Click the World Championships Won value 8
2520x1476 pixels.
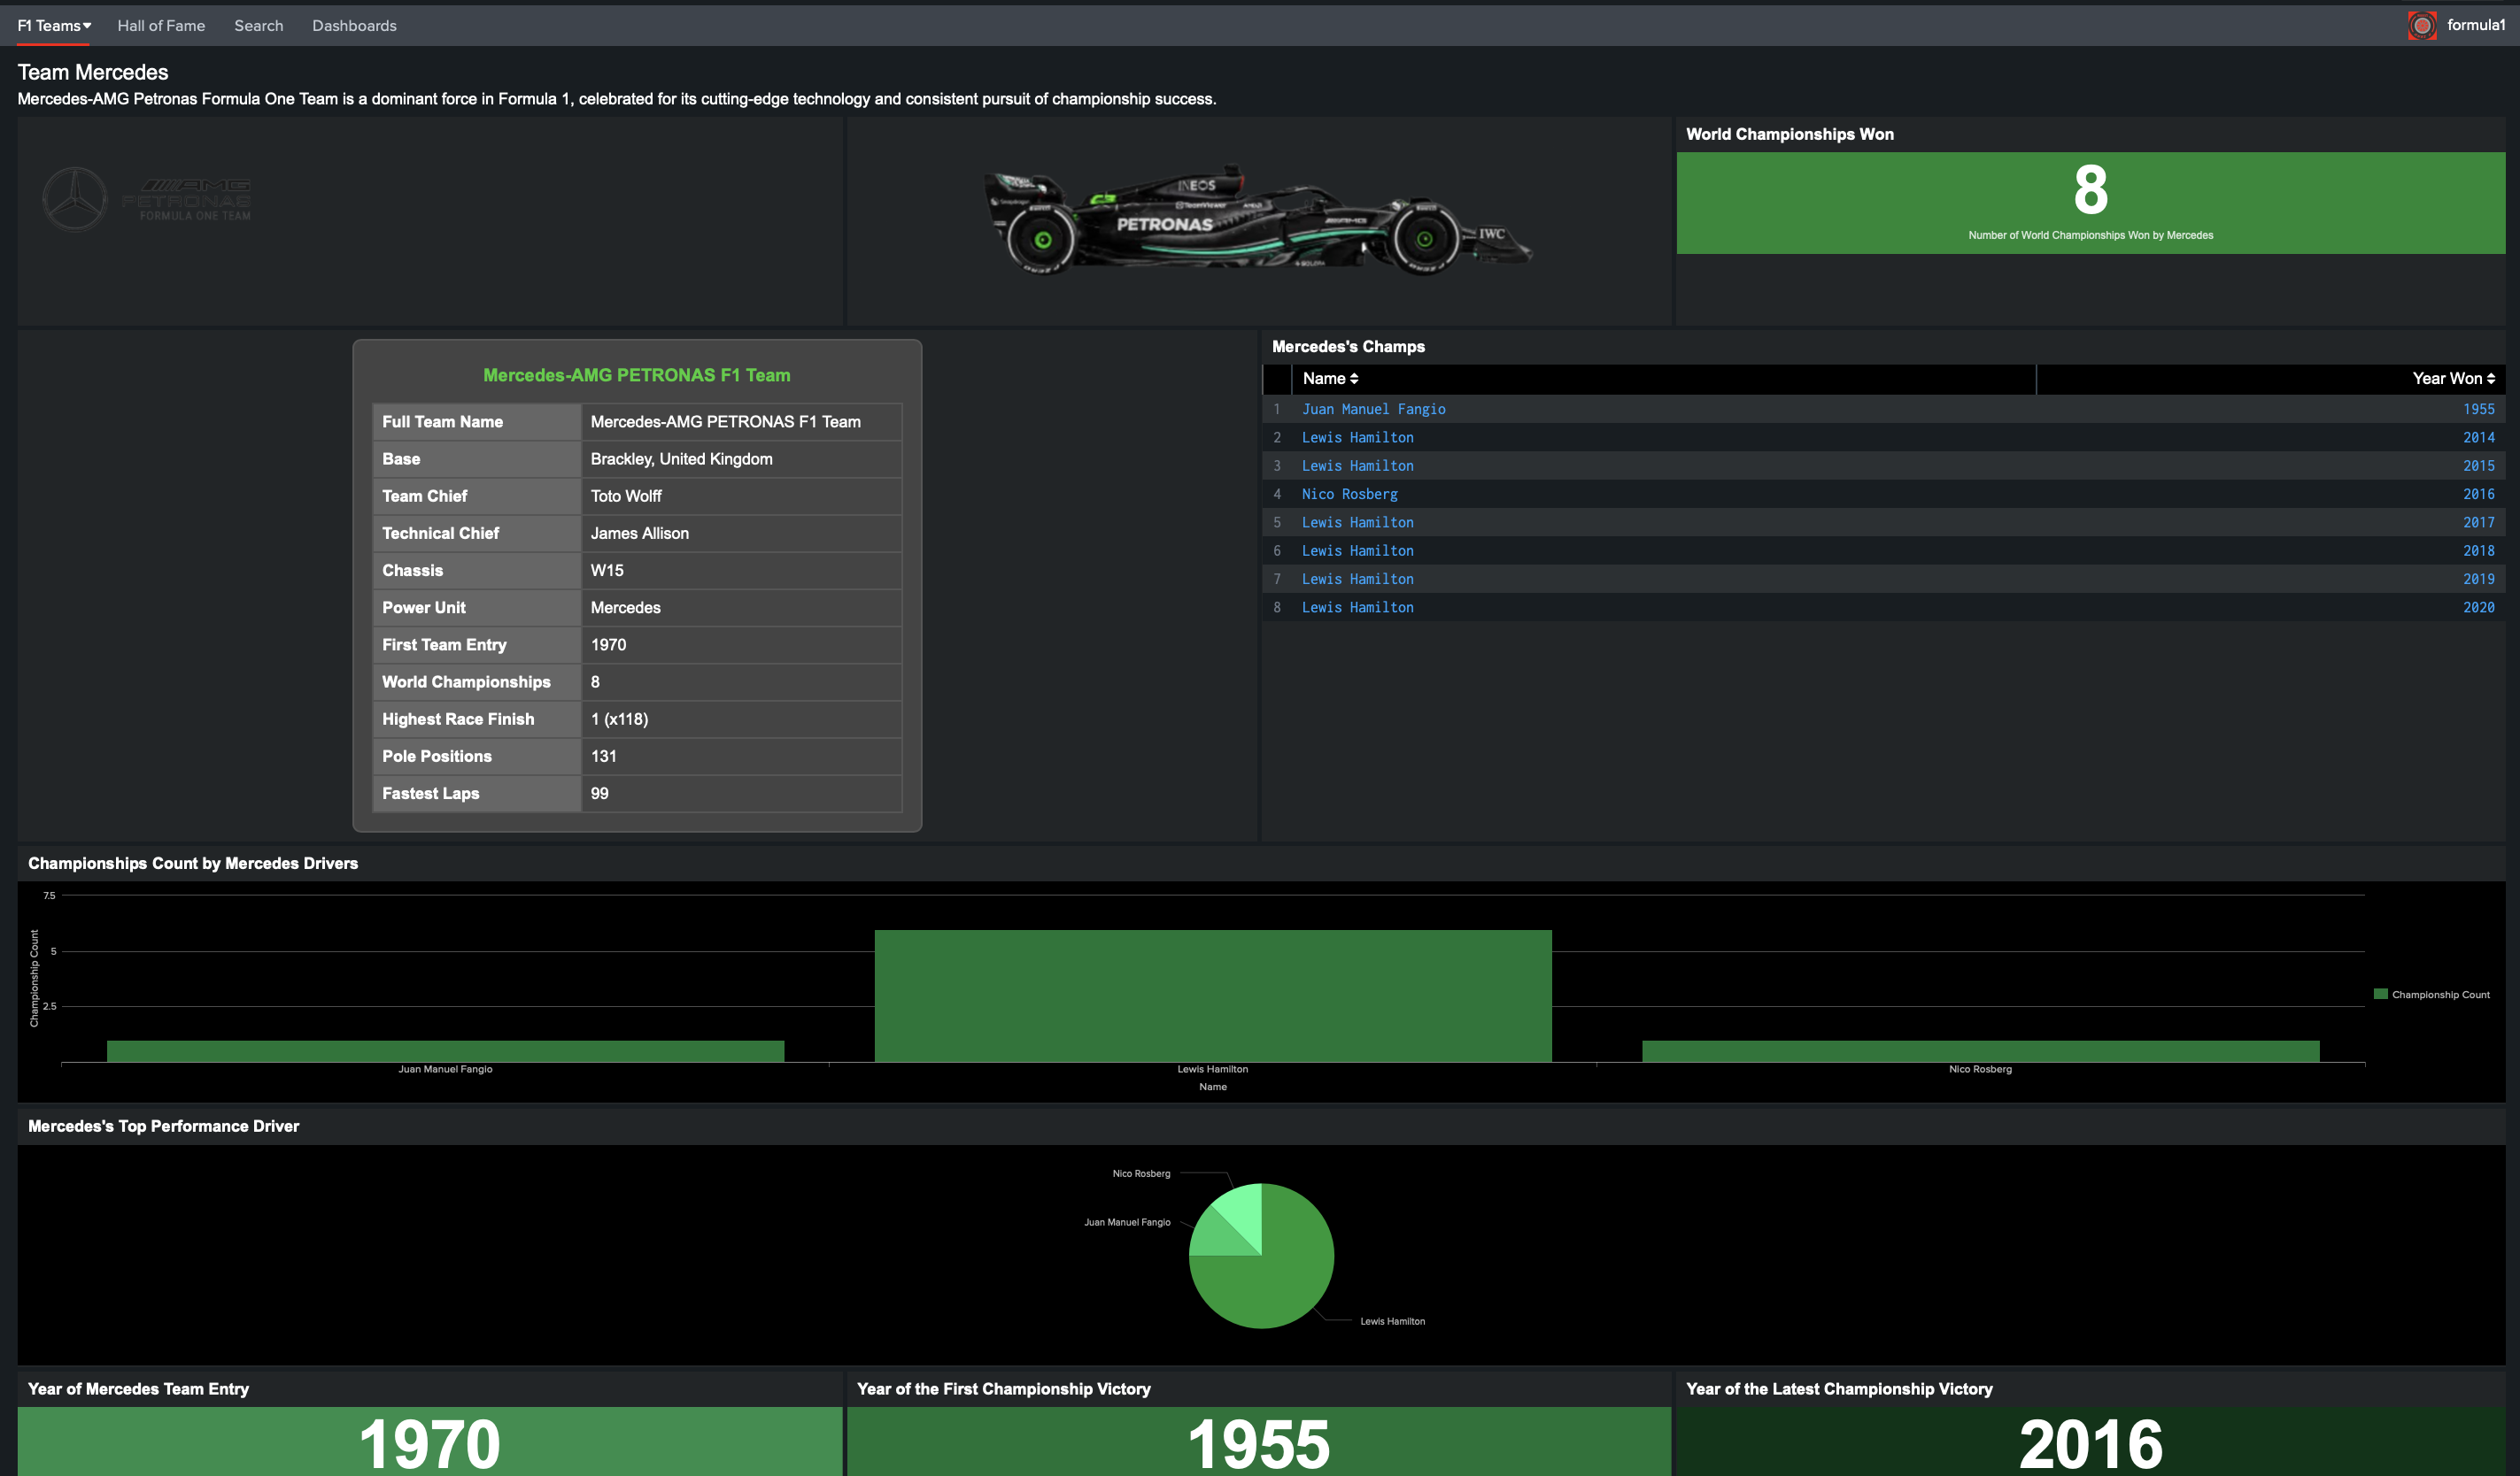pyautogui.click(x=2090, y=190)
